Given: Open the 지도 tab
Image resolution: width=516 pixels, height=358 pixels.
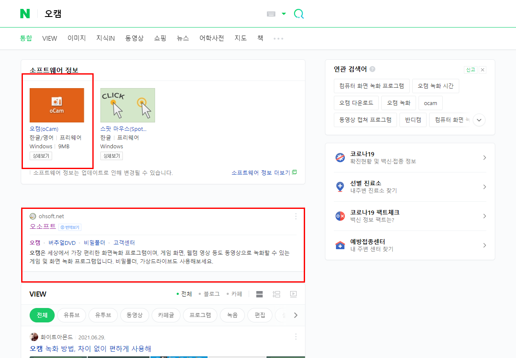Looking at the screenshot, I should (x=241, y=38).
